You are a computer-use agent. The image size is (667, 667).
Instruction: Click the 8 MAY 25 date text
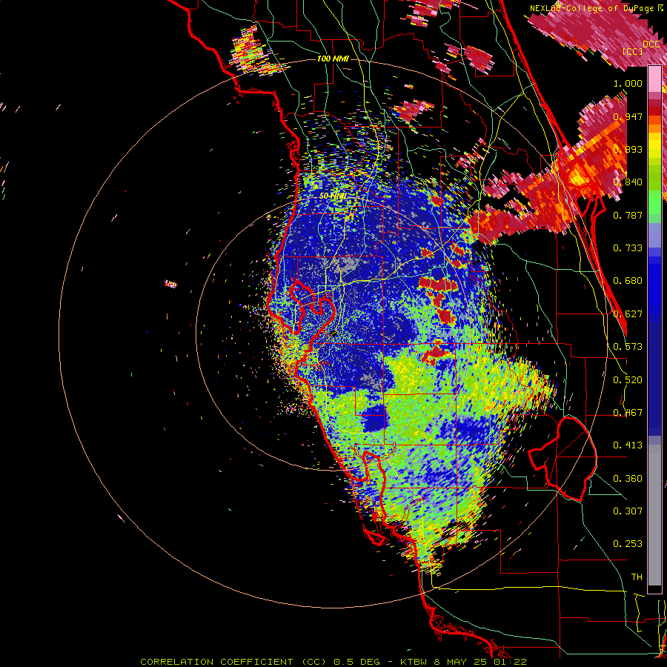click(x=462, y=662)
